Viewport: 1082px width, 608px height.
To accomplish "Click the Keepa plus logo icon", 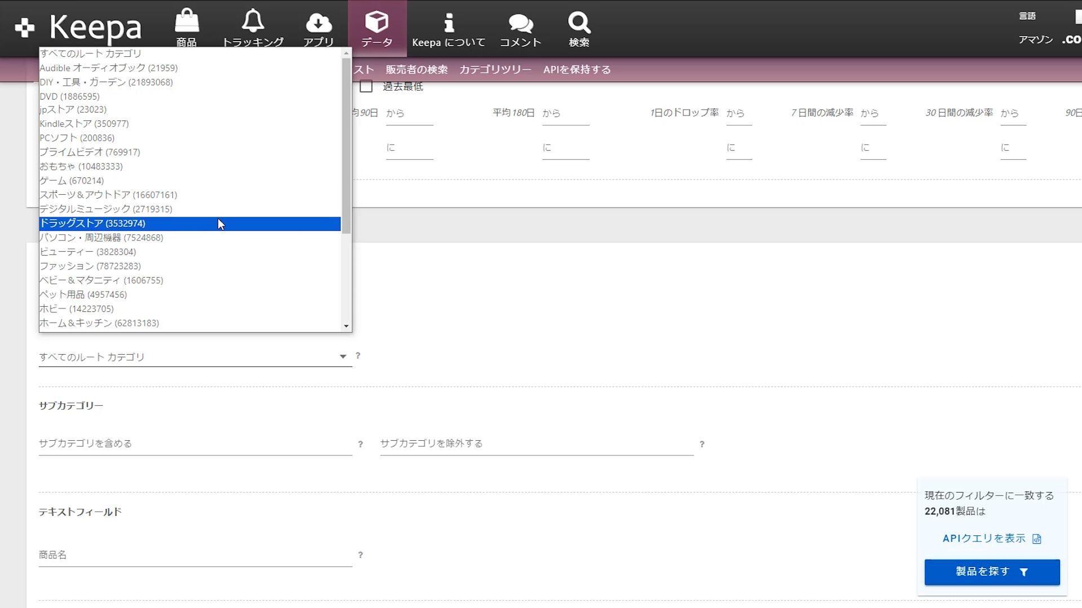I will coord(25,28).
